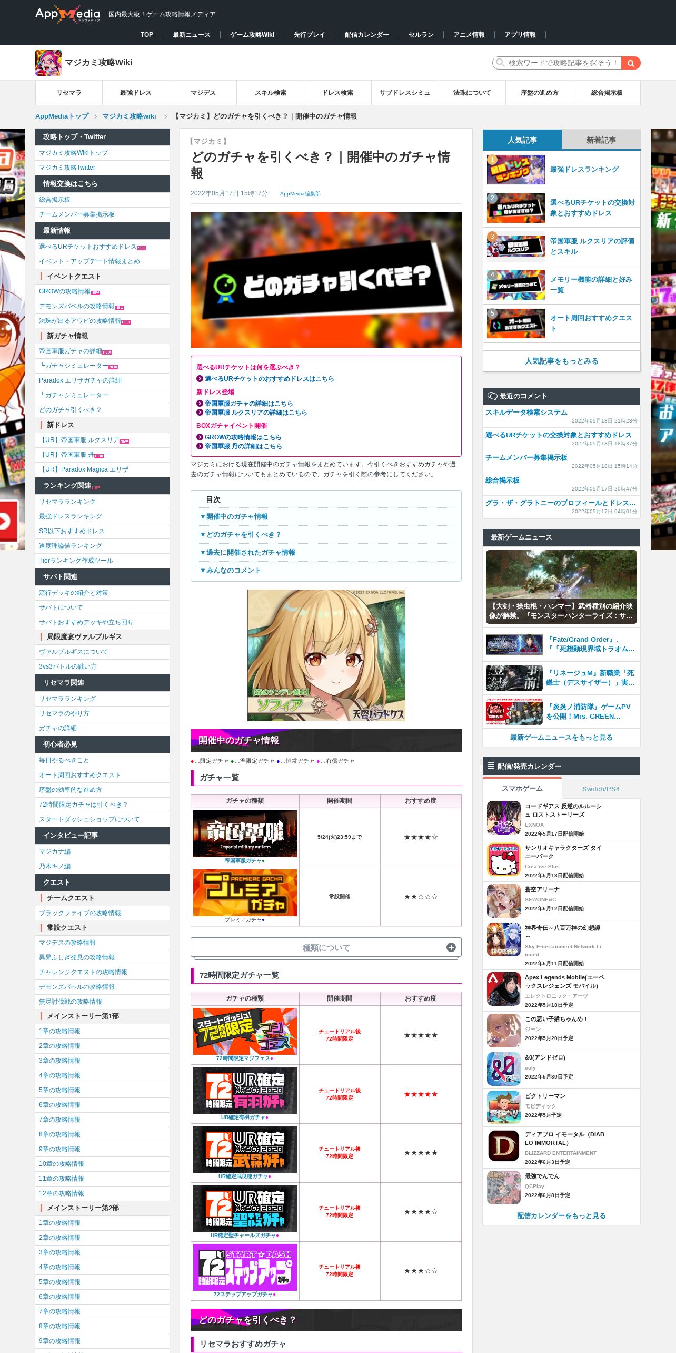676x1353 pixels.
Task: Open the UR確定聖チャールズガチャ banner
Action: [245, 1208]
